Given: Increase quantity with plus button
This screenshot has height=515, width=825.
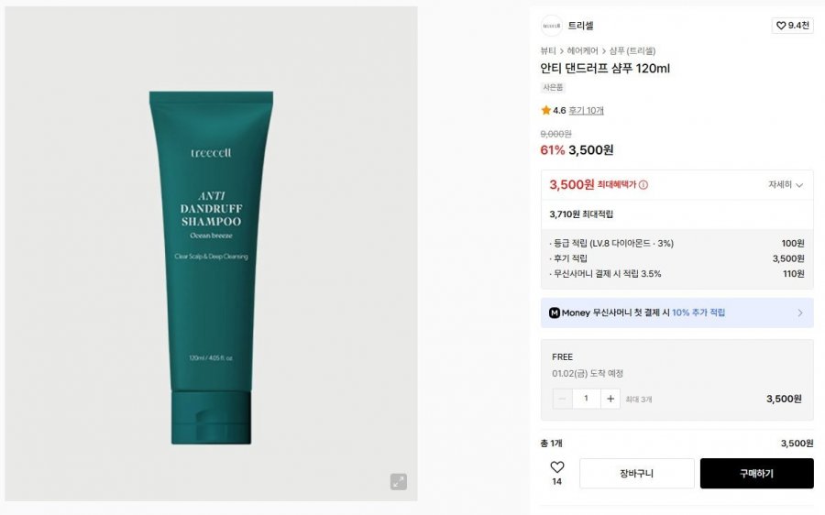Looking at the screenshot, I should tap(610, 399).
